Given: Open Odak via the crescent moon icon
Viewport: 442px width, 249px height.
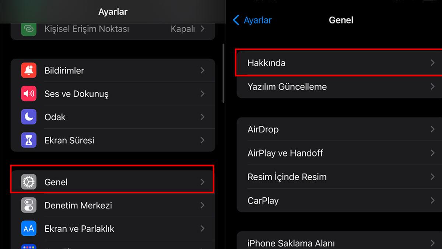Looking at the screenshot, I should coord(28,117).
